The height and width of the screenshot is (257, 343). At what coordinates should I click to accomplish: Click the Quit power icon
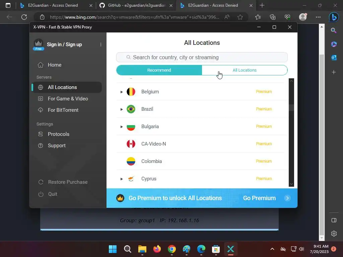coord(41,194)
